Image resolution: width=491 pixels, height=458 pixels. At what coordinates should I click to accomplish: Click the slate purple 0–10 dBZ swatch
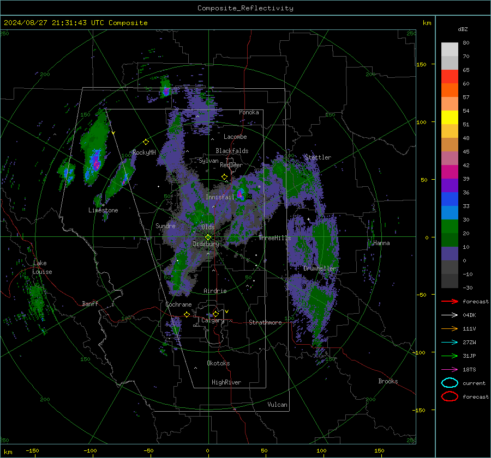coord(450,254)
